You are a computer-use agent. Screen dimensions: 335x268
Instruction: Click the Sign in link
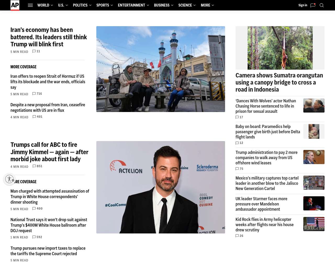(x=303, y=5)
